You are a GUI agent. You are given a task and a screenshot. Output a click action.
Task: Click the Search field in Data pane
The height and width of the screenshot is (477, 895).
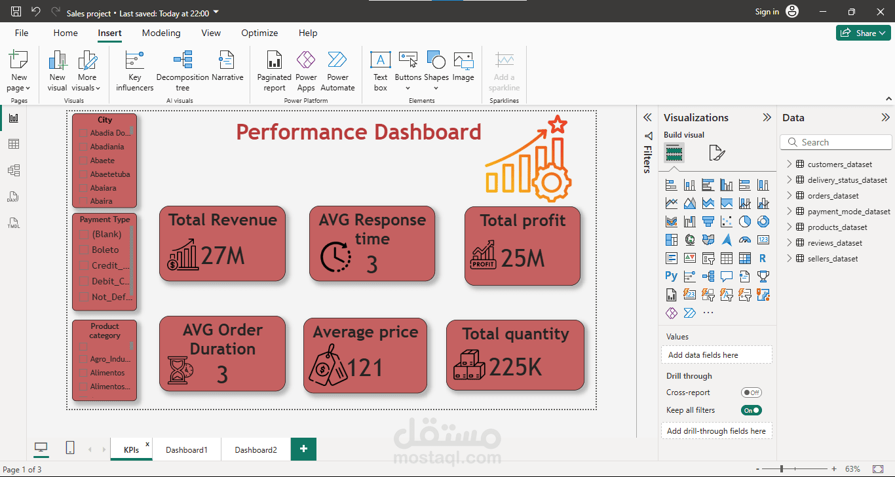pos(836,142)
